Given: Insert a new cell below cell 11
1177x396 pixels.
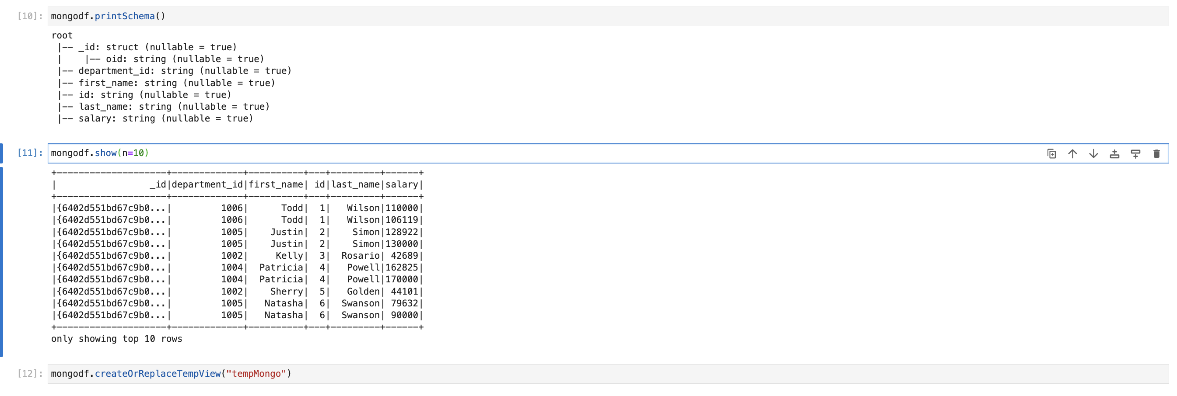Looking at the screenshot, I should (1135, 154).
